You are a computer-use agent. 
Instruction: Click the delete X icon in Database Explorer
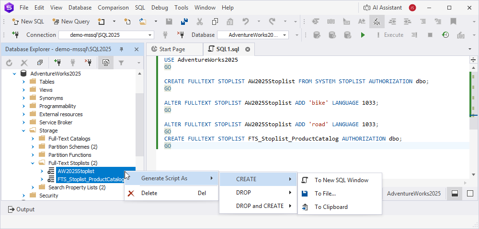[24, 63]
